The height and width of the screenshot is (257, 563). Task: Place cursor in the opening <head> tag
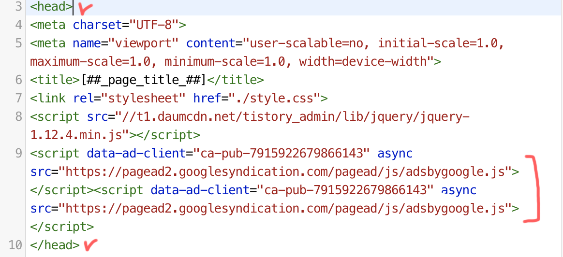[x=51, y=7]
